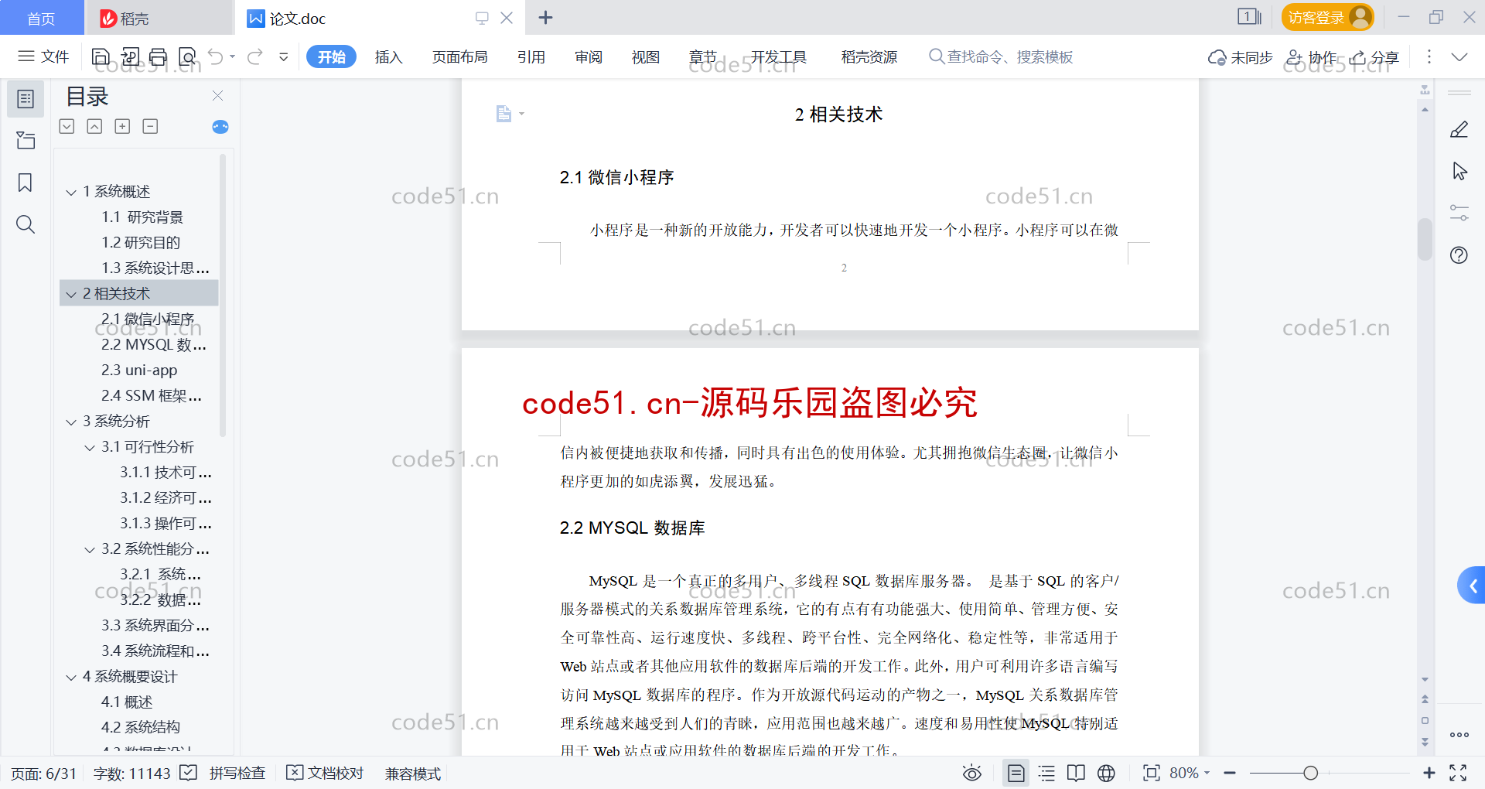Click the save icon in quick toolbar

click(101, 56)
